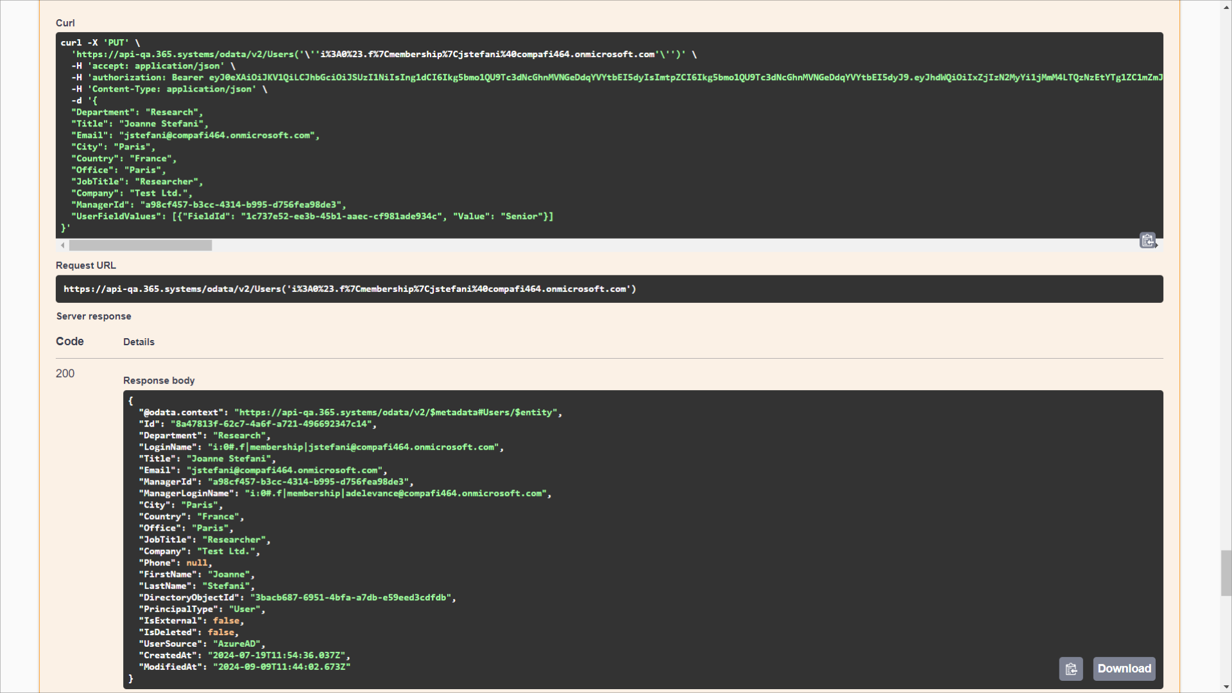The height and width of the screenshot is (693, 1232).
Task: Click the left arrow of curl scrollbar
Action: pyautogui.click(x=62, y=245)
